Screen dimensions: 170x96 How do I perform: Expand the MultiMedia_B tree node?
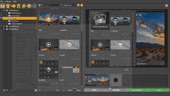tap(4, 26)
